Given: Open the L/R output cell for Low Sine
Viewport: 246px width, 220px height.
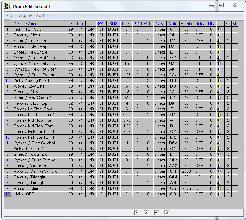Looking at the screenshot, I should coord(91,86).
